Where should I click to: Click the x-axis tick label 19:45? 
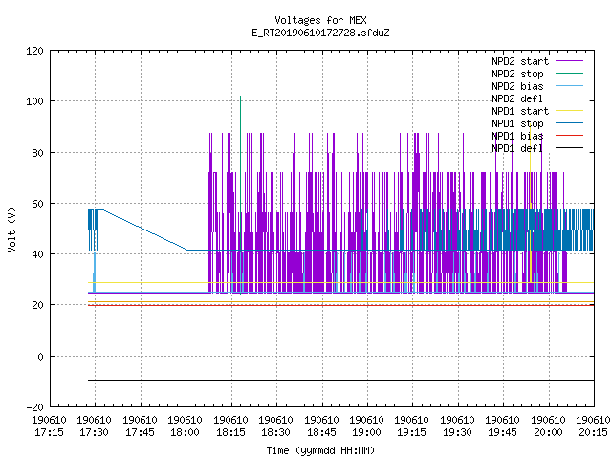502,432
